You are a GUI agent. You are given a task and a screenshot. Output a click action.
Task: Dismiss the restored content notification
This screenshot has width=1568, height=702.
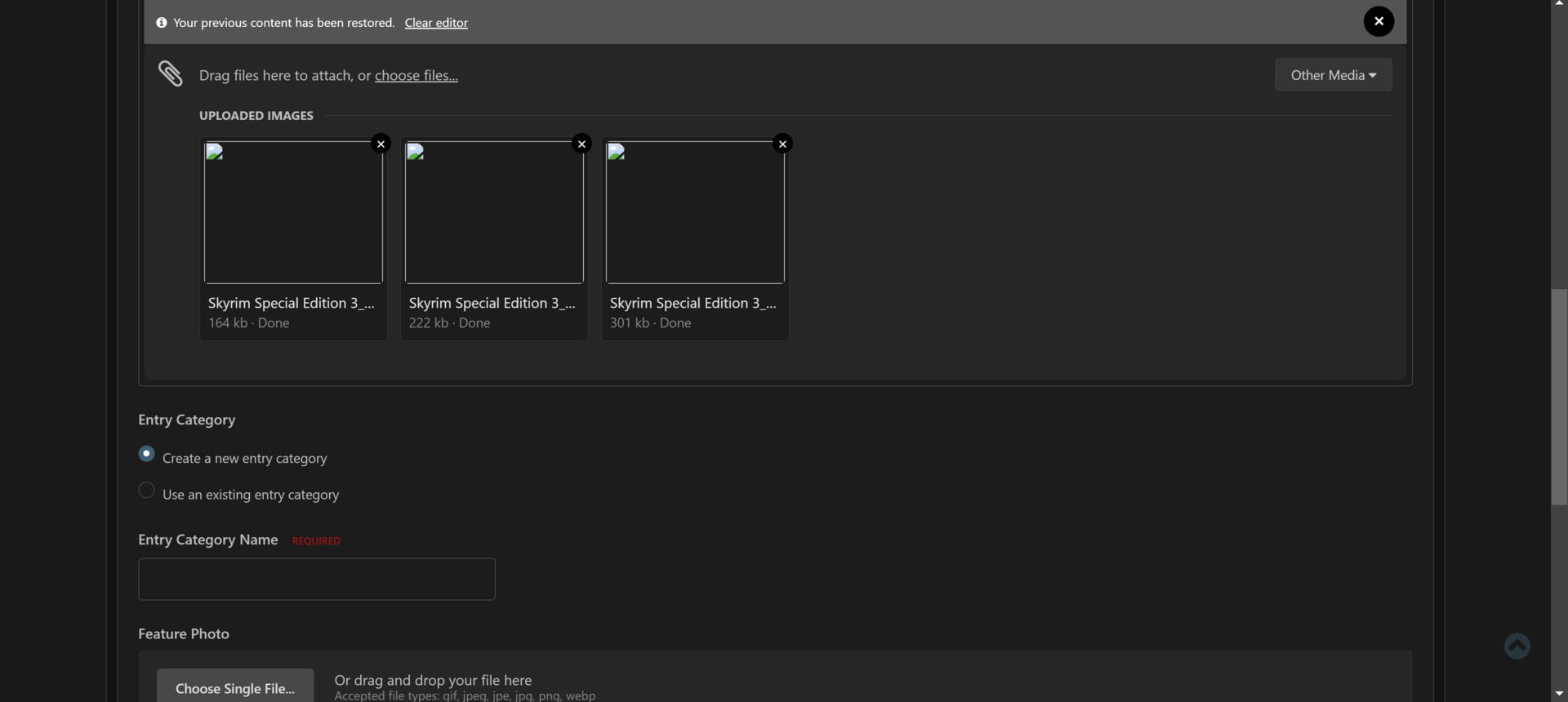click(1379, 21)
